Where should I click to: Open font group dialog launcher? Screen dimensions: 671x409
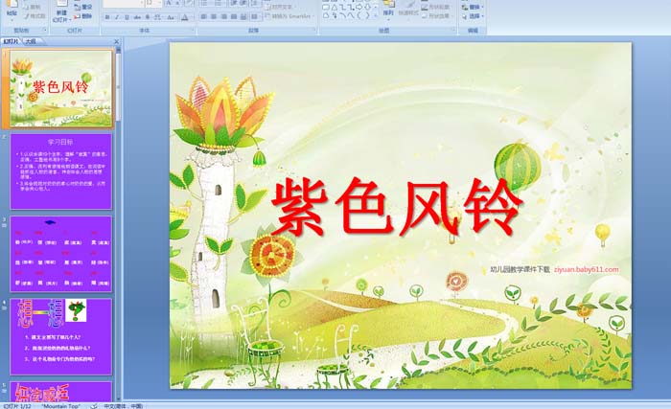(x=193, y=30)
